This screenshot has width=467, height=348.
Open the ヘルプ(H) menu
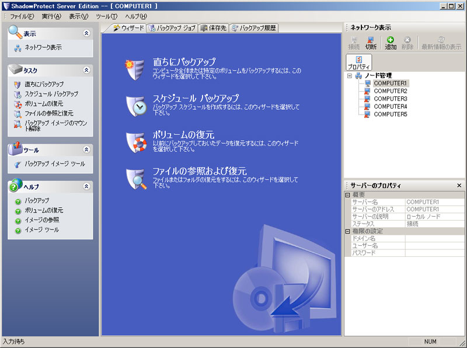pyautogui.click(x=136, y=16)
